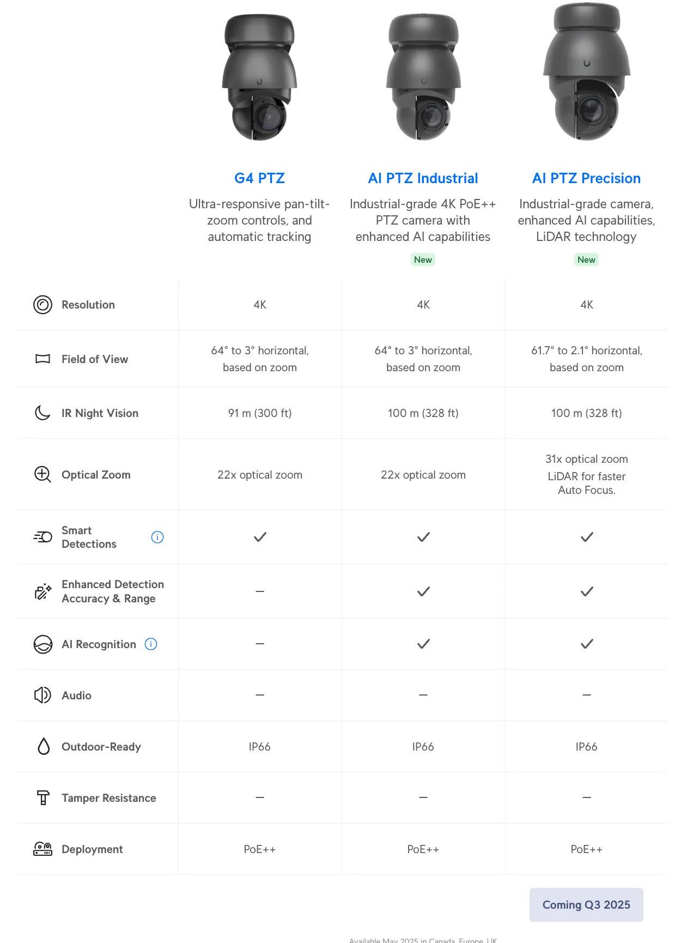
Task: Click the Optical Zoom magnifier icon
Action: point(43,474)
